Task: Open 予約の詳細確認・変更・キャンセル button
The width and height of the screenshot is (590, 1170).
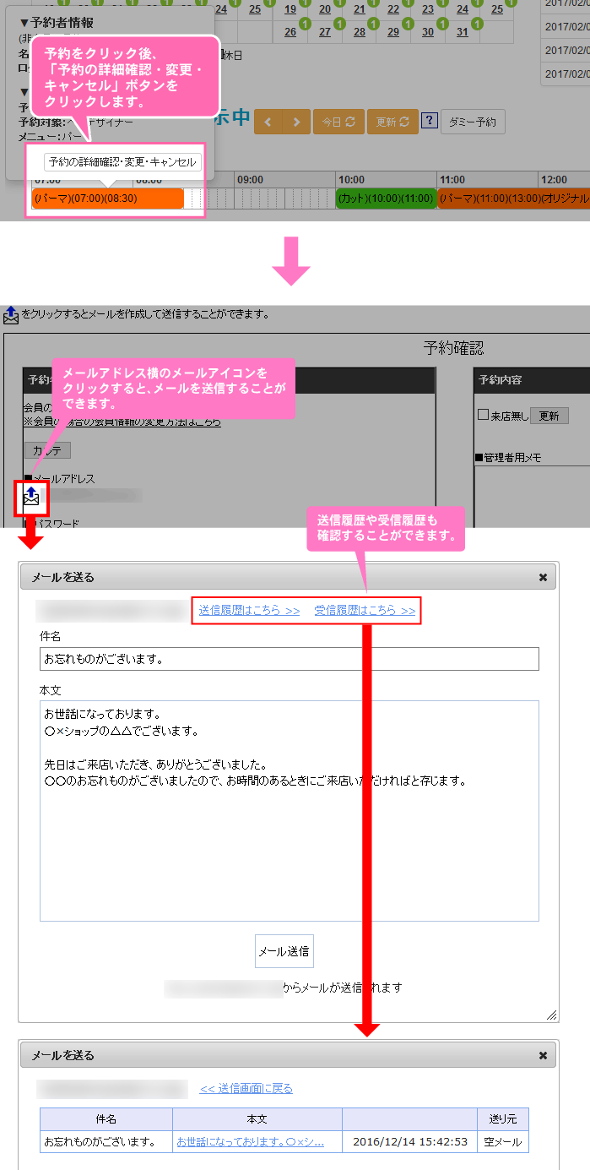Action: 122,161
